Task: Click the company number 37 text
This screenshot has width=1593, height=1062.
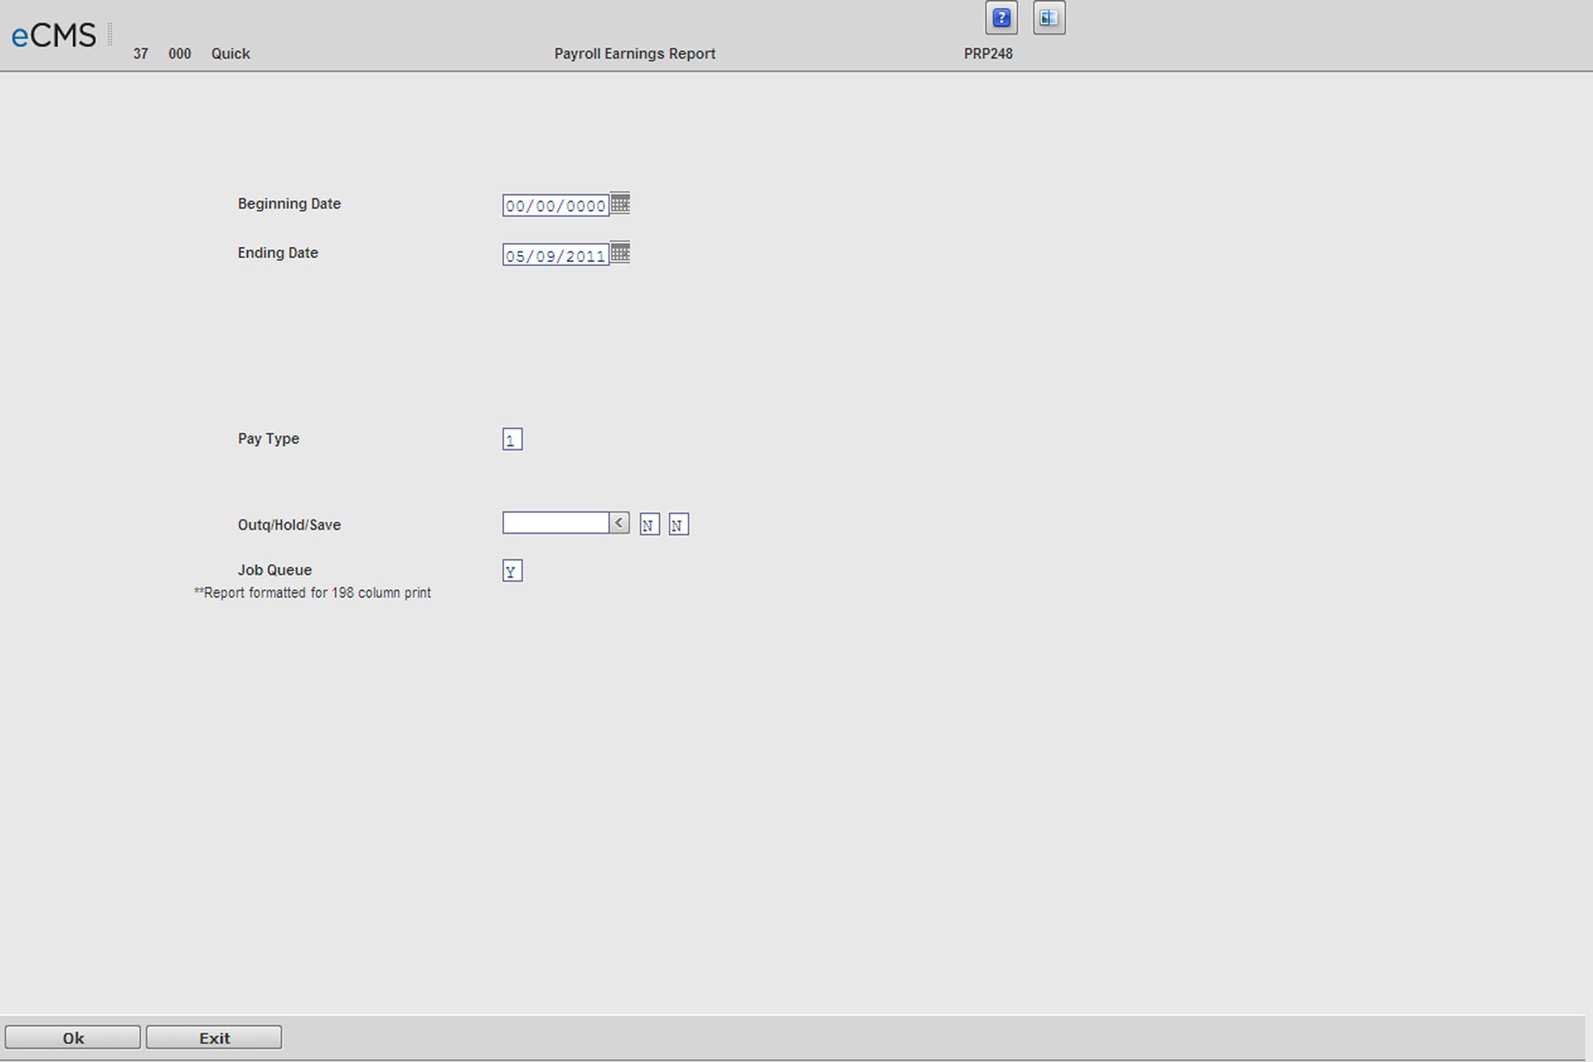Action: [x=141, y=53]
